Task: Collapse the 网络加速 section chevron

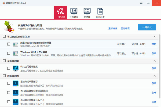Action: [155, 76]
